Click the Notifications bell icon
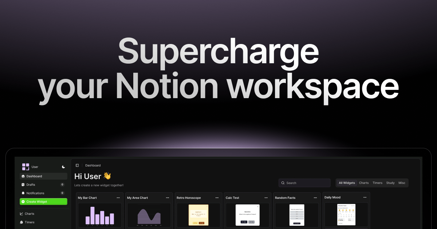Image resolution: width=437 pixels, height=229 pixels. tap(23, 193)
